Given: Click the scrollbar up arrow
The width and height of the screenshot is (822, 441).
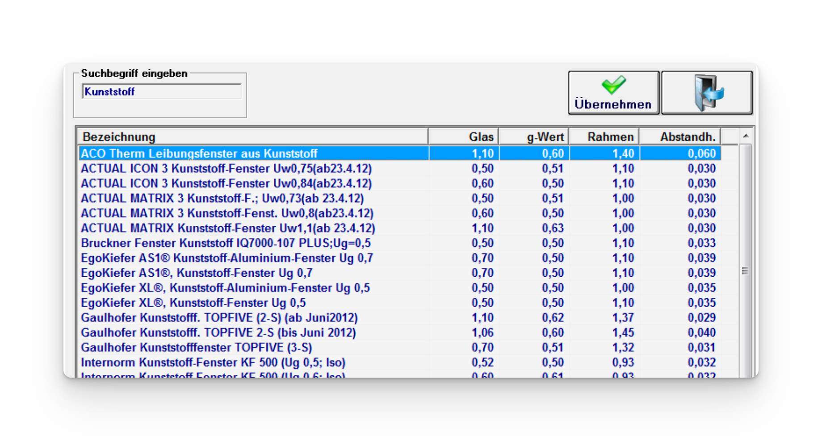Looking at the screenshot, I should (x=745, y=136).
